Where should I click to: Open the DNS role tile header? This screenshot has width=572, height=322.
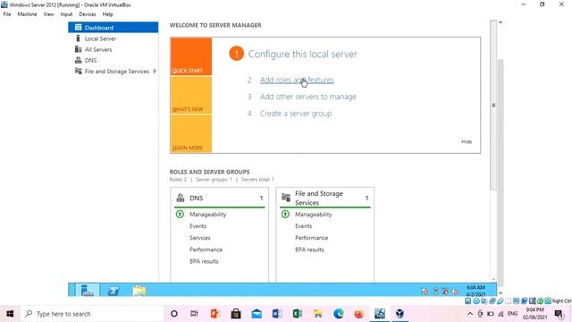pyautogui.click(x=219, y=198)
